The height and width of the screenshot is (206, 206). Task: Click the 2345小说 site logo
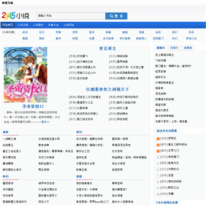tap(15, 16)
